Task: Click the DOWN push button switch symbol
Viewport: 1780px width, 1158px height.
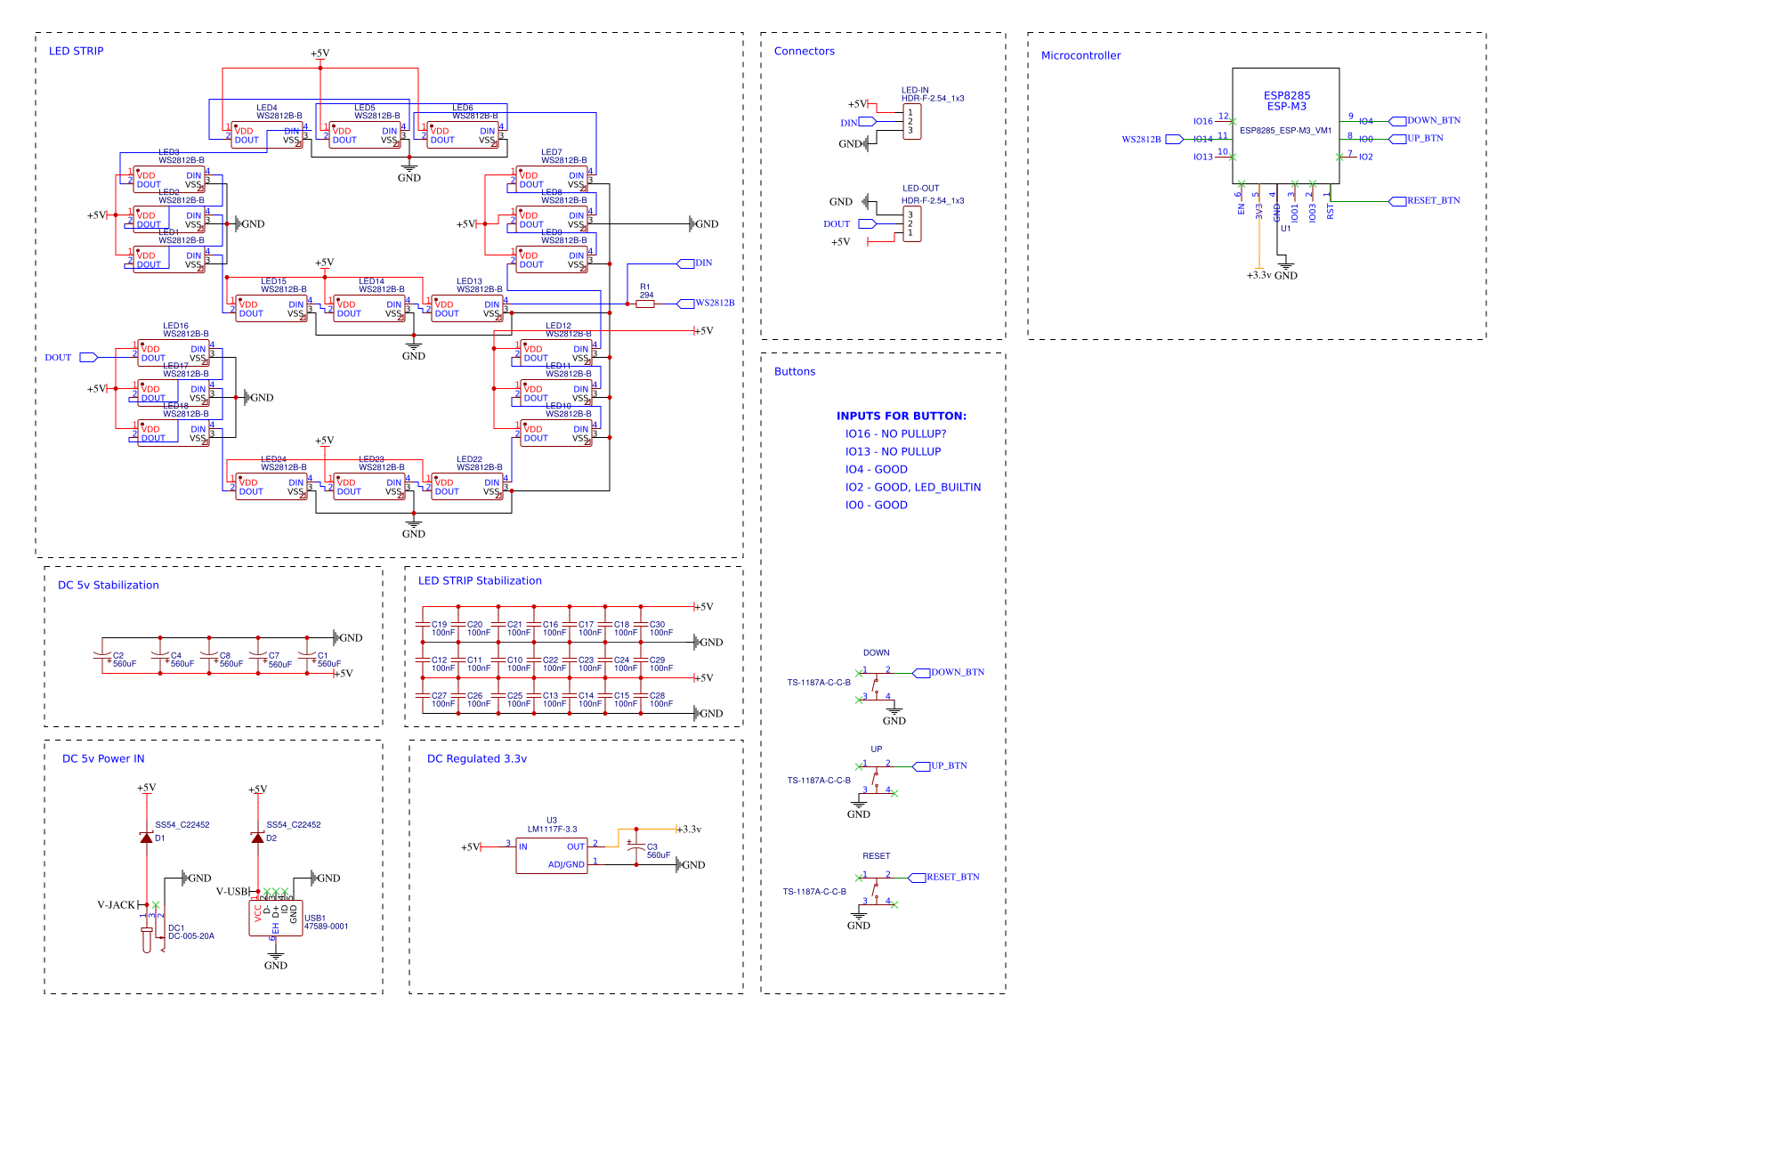Action: point(877,685)
